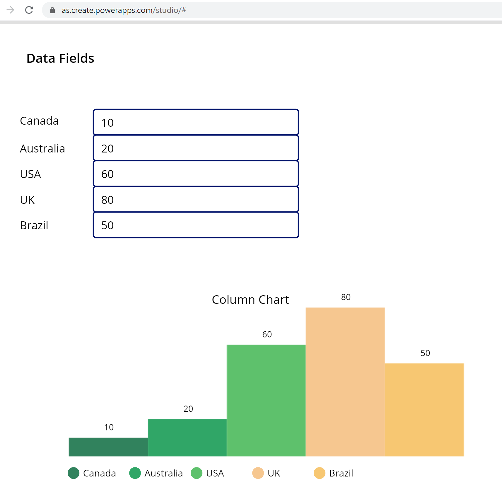Click the Brazil input field showing 50

tap(196, 225)
